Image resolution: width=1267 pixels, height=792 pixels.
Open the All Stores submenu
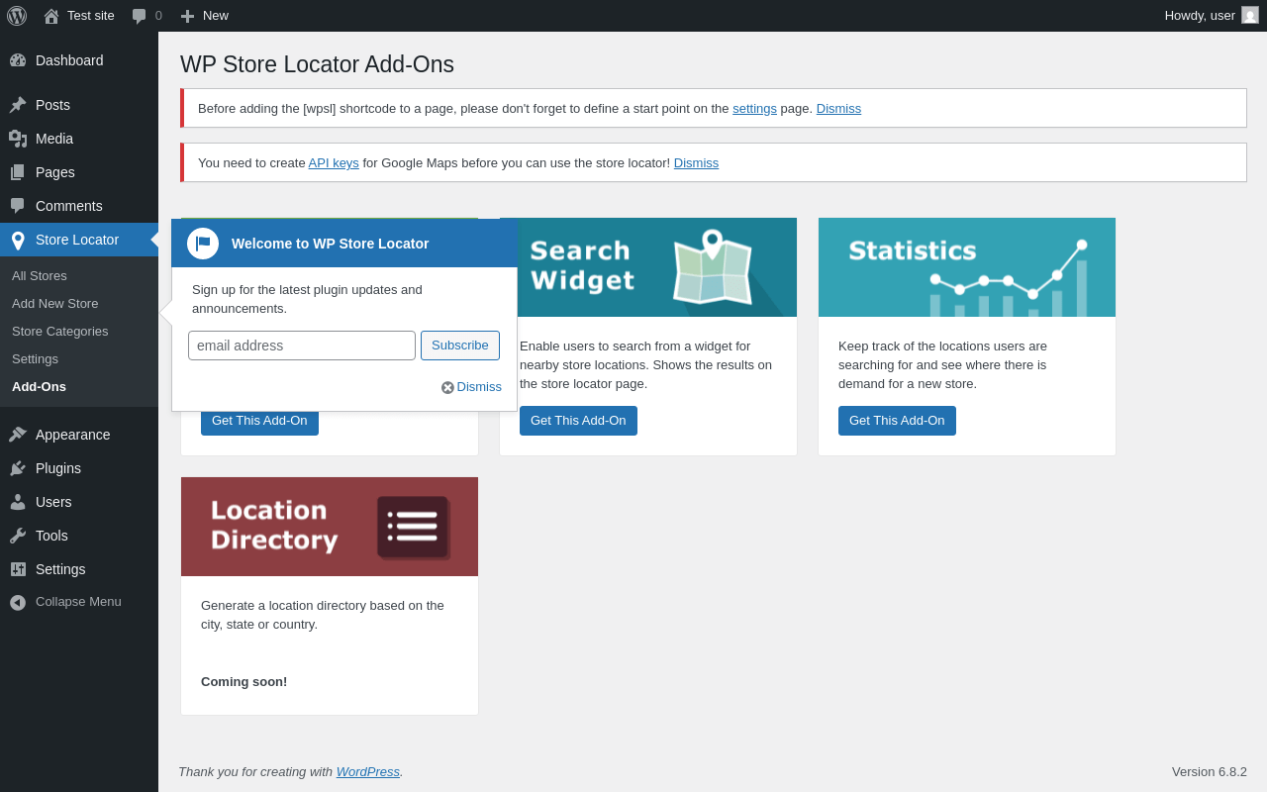(x=40, y=276)
